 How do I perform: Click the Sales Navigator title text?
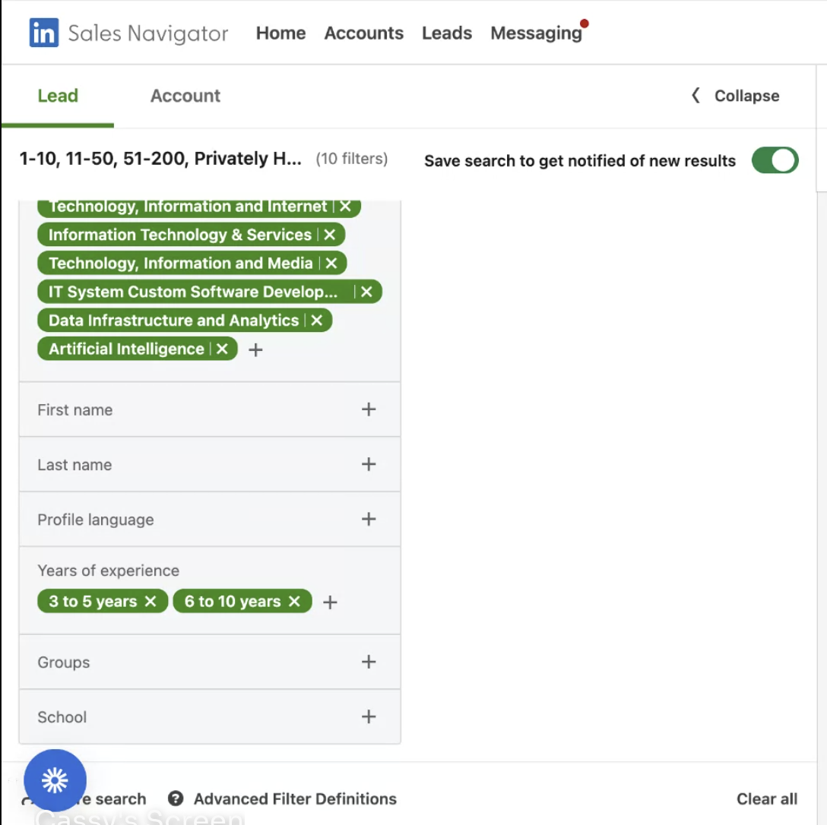(x=148, y=33)
